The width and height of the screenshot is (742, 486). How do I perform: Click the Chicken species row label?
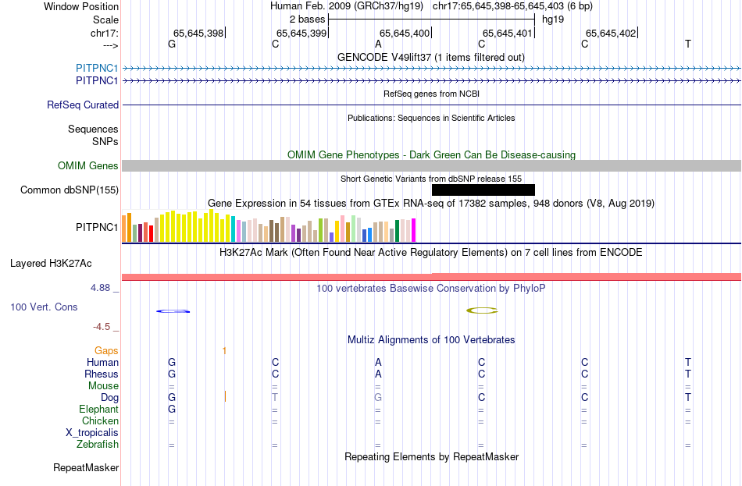(100, 420)
